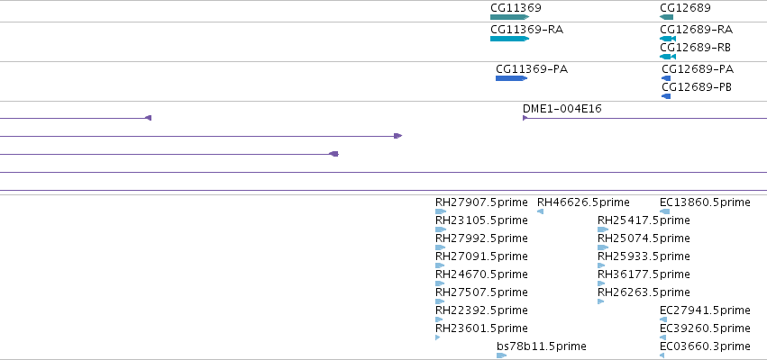Image resolution: width=767 pixels, height=360 pixels.
Task: Click the RH27907.5prime EST arrow
Action: (x=441, y=211)
